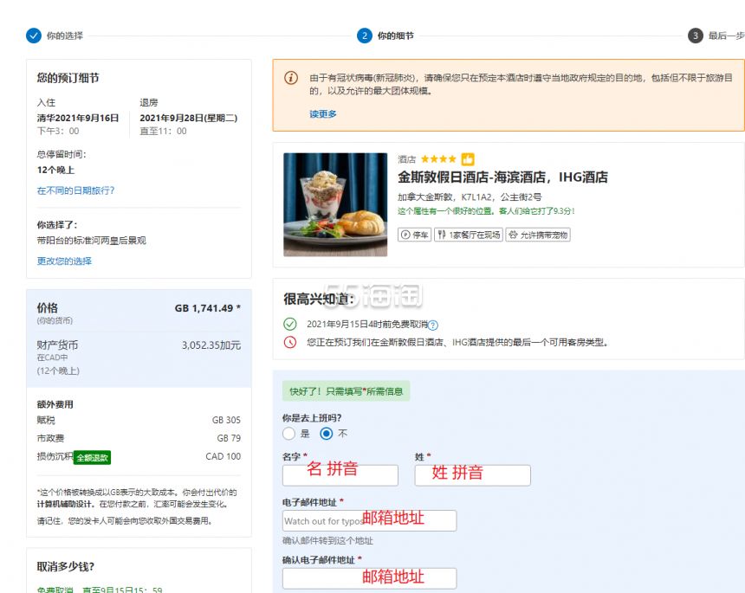This screenshot has height=593, width=745.
Task: Click the info icon in orange notice
Action: coord(291,77)
